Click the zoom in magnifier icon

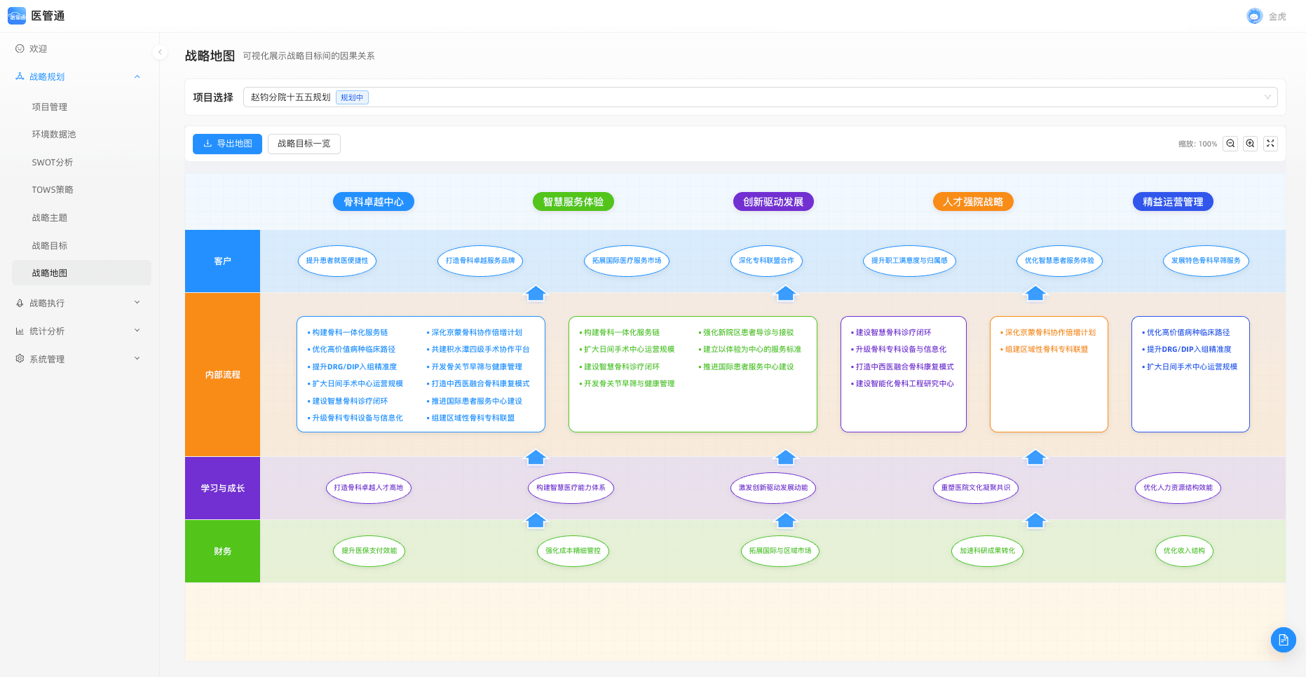1250,144
